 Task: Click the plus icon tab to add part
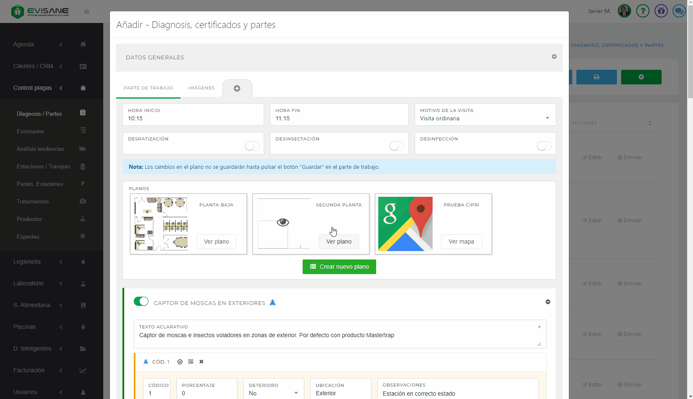click(237, 89)
